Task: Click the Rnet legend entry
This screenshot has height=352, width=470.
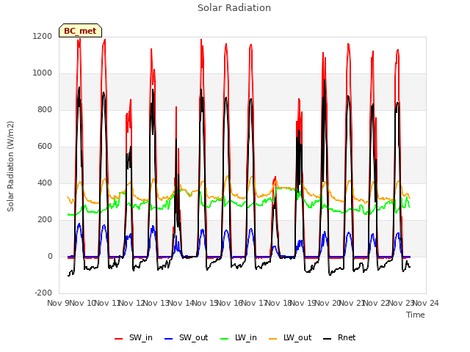Action: 339,337
